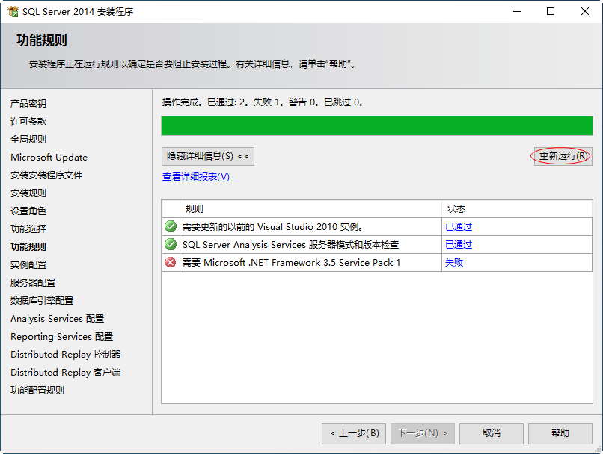The height and width of the screenshot is (454, 603).
Task: Open the 失败 link for .NET Framework rule
Action: coord(454,263)
